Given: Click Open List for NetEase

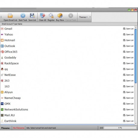Looking at the screenshot, I should [128, 75].
